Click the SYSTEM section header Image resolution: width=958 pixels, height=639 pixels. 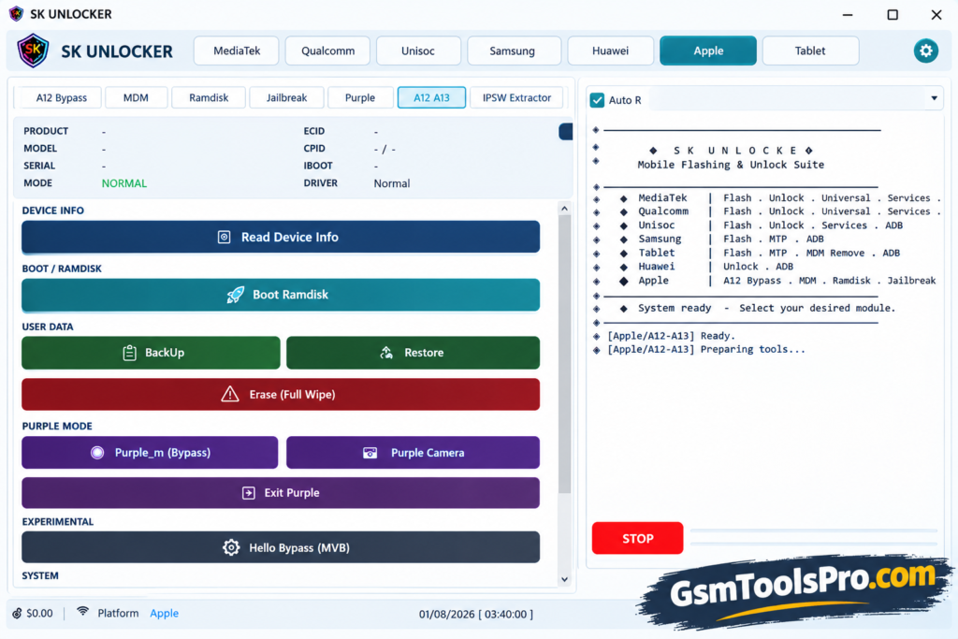(40, 575)
